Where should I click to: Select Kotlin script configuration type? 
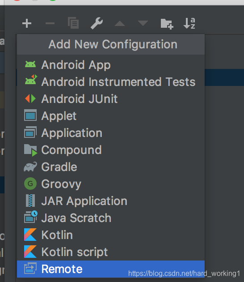click(x=111, y=252)
